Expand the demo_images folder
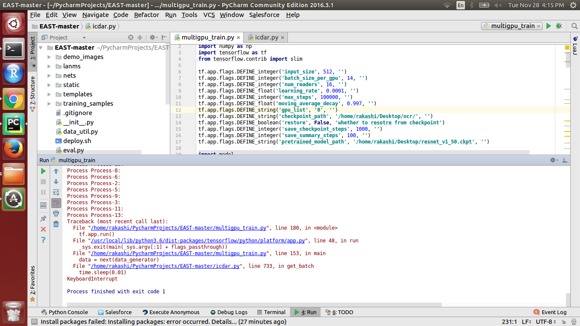The image size is (580, 326). click(x=49, y=57)
